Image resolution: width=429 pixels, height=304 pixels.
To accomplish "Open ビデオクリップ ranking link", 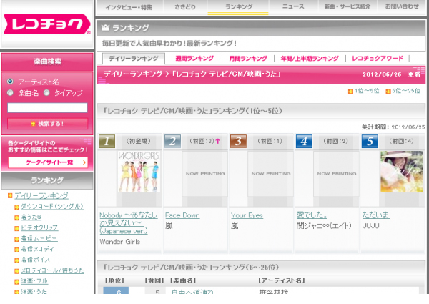I will click(x=39, y=227).
